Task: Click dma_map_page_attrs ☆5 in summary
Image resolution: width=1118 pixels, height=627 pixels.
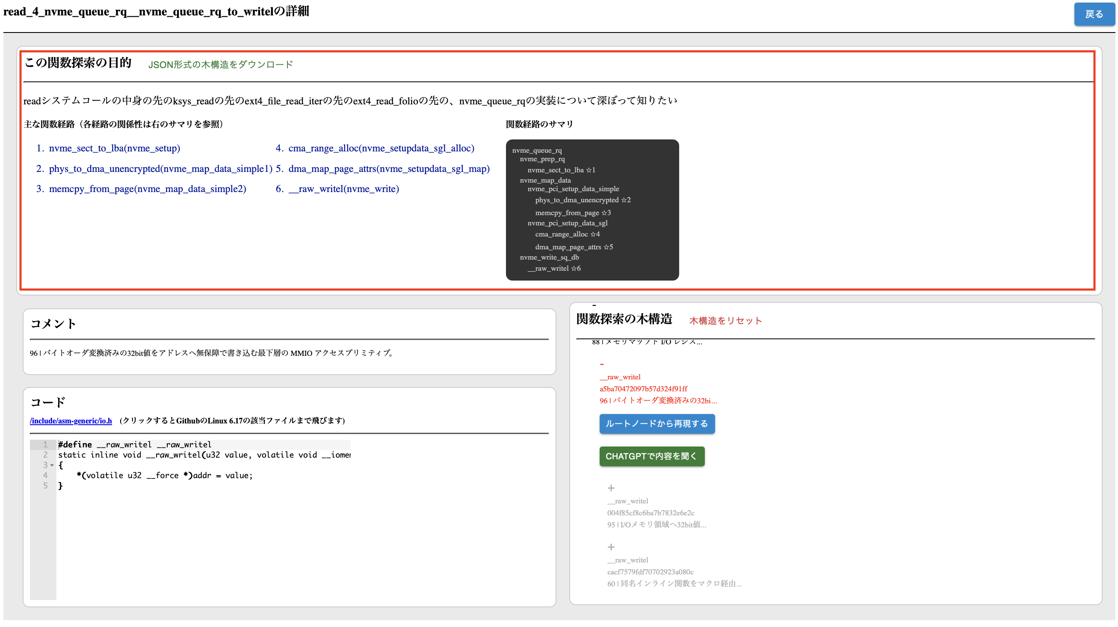Action: pos(574,247)
